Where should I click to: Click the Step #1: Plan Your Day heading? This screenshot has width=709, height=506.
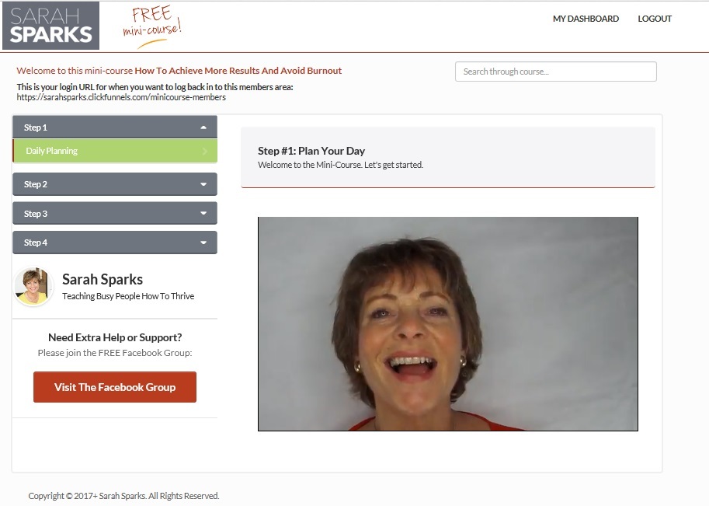[311, 151]
